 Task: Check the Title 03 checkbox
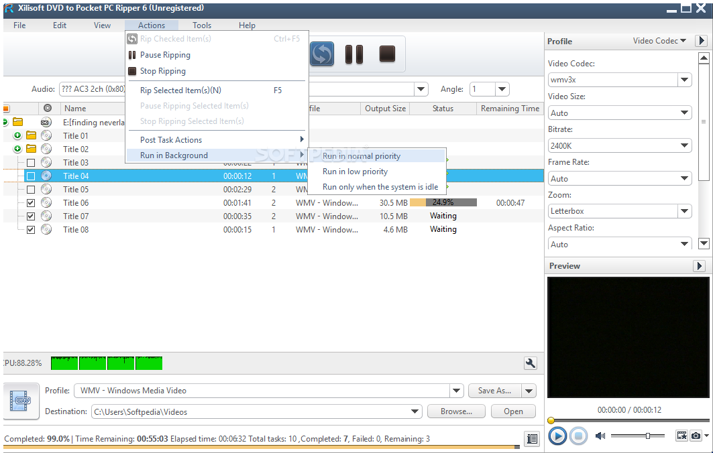tap(31, 163)
